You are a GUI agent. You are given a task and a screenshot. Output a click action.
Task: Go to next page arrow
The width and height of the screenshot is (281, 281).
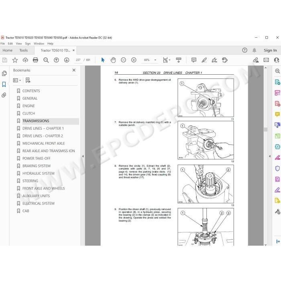(x=67, y=60)
